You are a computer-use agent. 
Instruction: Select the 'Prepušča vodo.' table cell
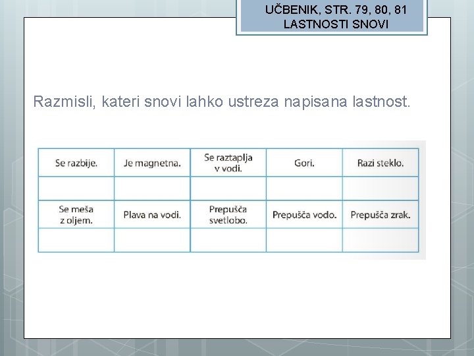304,214
